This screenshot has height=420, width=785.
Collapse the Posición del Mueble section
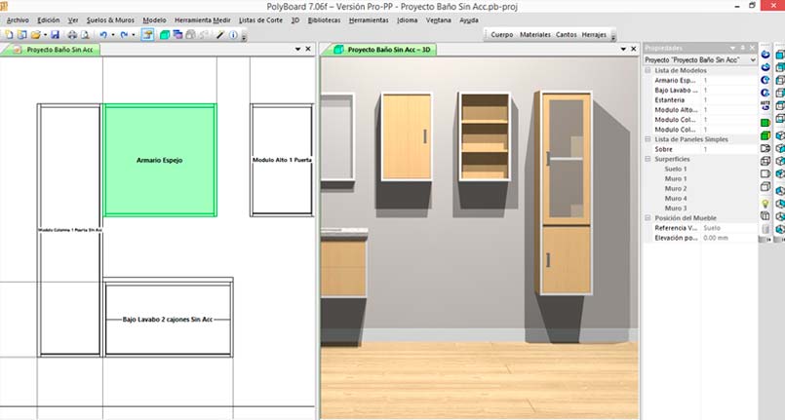pos(648,218)
